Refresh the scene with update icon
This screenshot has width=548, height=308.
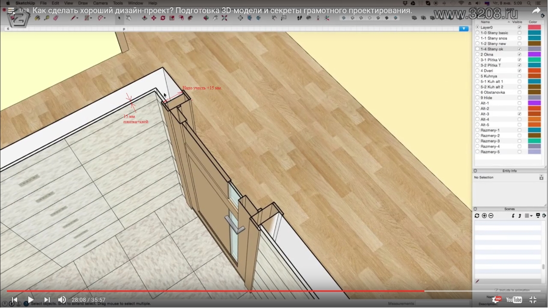pos(477,216)
